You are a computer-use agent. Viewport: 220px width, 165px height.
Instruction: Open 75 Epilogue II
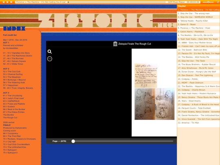click(x=10, y=153)
